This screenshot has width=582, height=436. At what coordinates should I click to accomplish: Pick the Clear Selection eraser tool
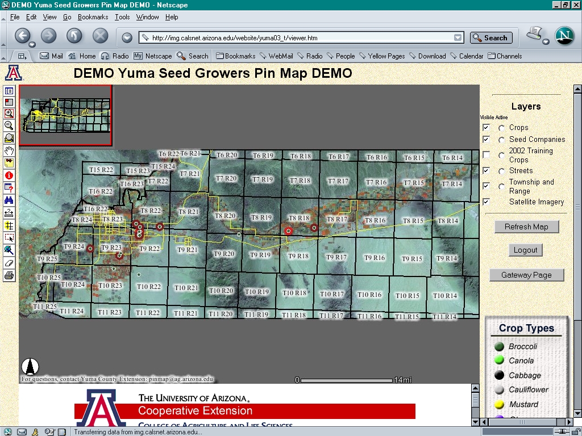point(9,263)
